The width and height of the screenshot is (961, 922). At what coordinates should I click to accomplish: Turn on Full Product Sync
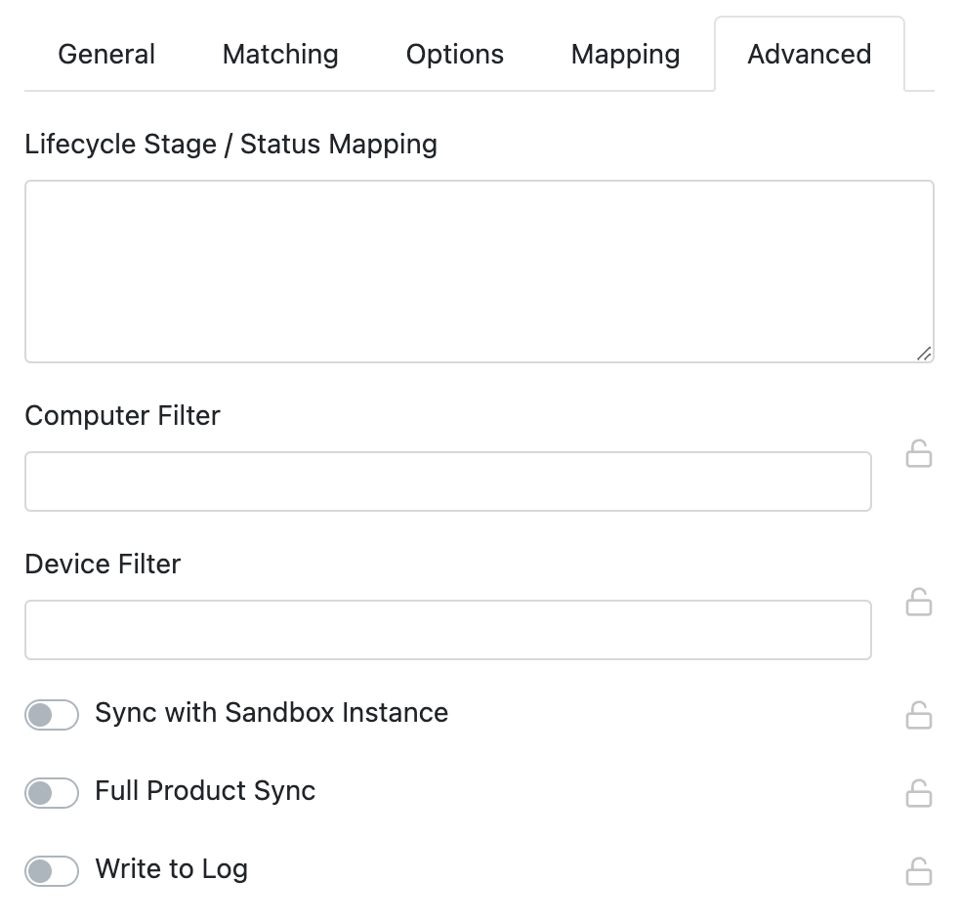[51, 792]
